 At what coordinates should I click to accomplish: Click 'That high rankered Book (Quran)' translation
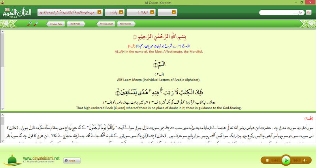coord(159,108)
